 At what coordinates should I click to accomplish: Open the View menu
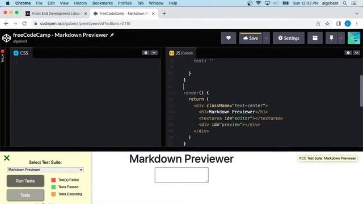64,3
